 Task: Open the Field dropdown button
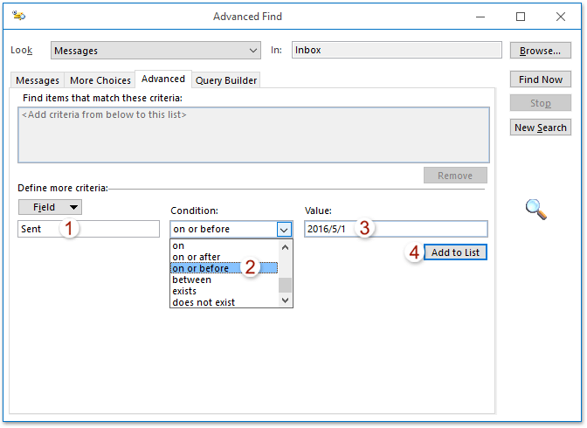pyautogui.click(x=50, y=207)
